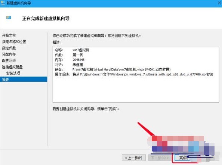222x165 pixels.
Task: Click the hard disk path ending .vhdx
Action: 121,69
